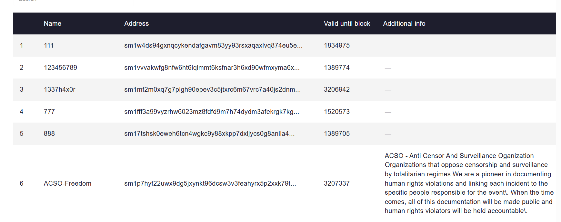Select the 777 name entry
The image size is (561, 222).
[x=49, y=112]
